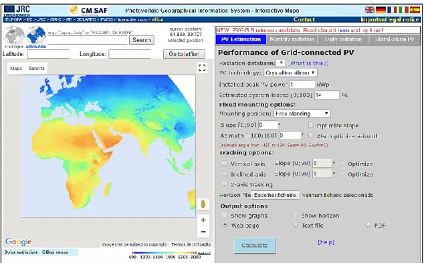Click the Europe globe map icon

tap(14, 35)
